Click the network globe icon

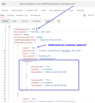(85, 15)
